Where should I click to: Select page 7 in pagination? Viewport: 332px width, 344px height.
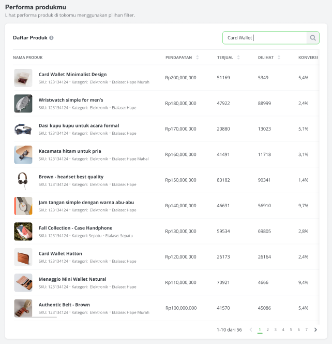click(306, 329)
